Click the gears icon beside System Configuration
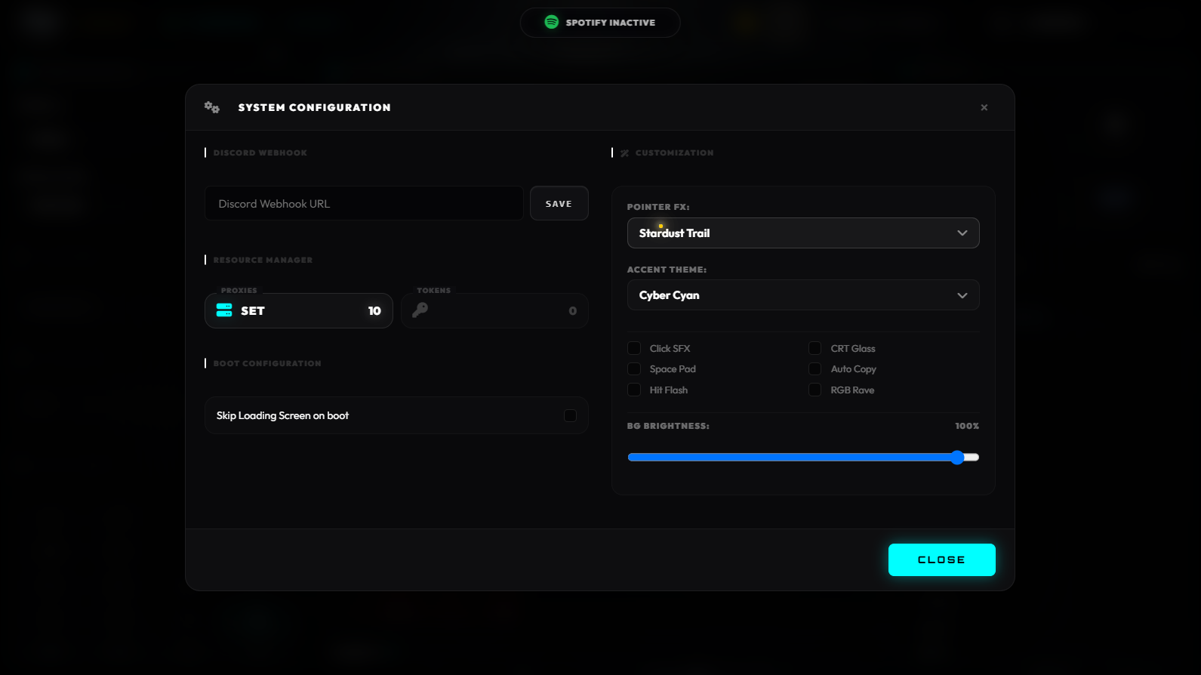 [212, 107]
